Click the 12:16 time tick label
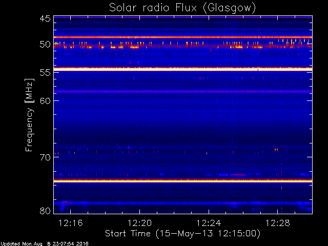The image size is (328, 246). (71, 223)
